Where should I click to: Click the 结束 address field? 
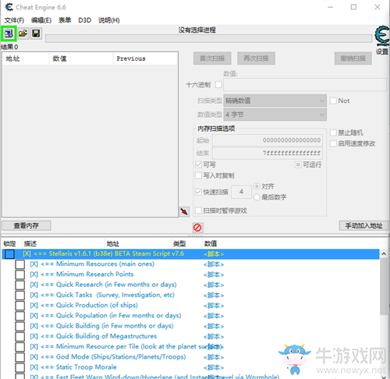[268, 153]
